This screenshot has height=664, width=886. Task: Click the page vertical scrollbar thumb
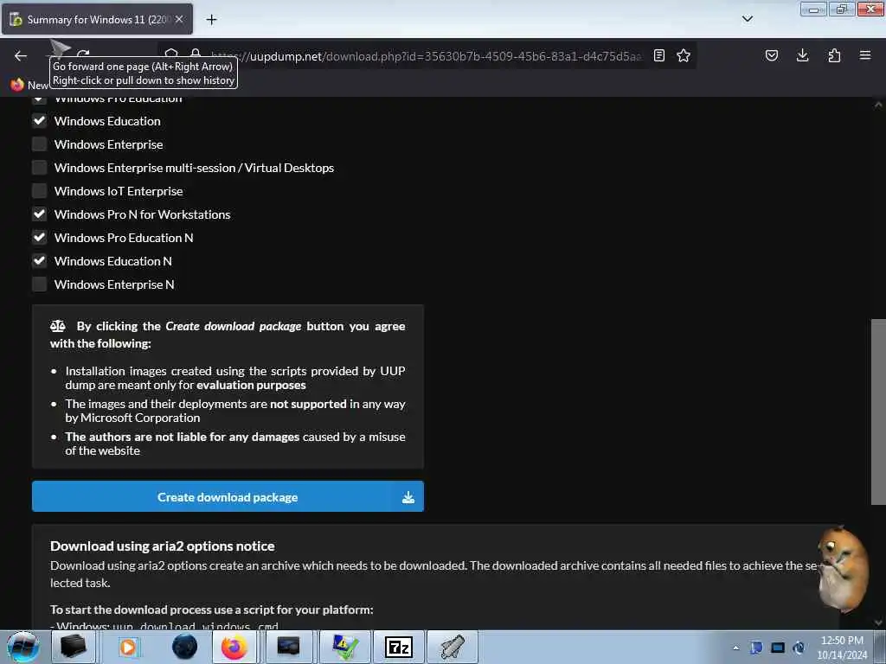878,412
